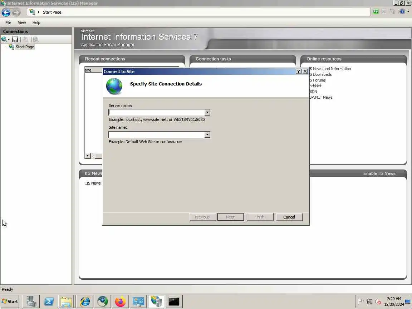
Task: Click Start Page in the address breadcrumb
Action: 52,12
